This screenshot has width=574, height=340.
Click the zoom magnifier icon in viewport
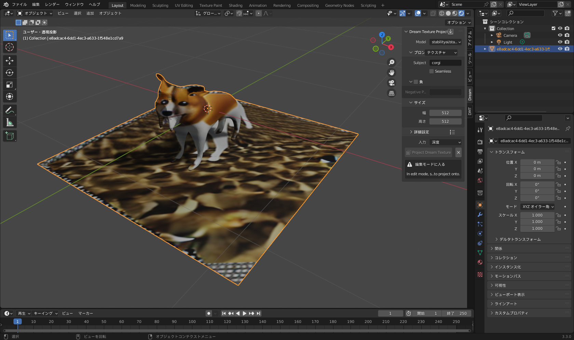(x=392, y=62)
